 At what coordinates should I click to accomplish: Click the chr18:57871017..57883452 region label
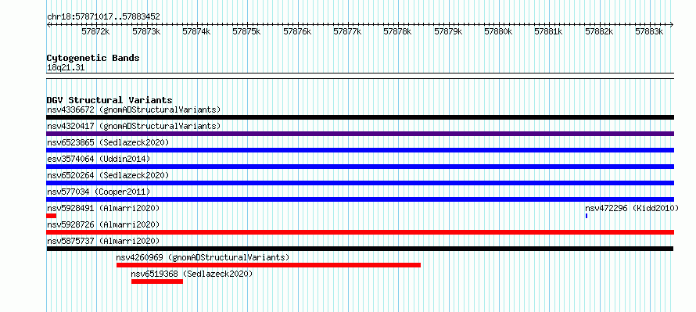103,17
